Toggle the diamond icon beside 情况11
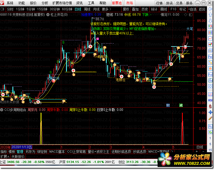The height and width of the screenshot is (170, 215). click(185, 15)
